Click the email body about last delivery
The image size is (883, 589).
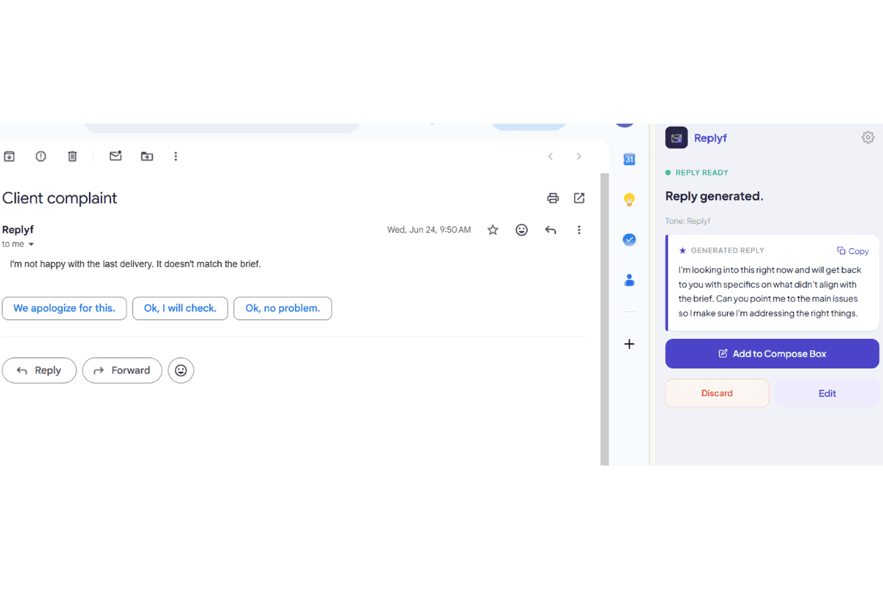click(x=135, y=264)
